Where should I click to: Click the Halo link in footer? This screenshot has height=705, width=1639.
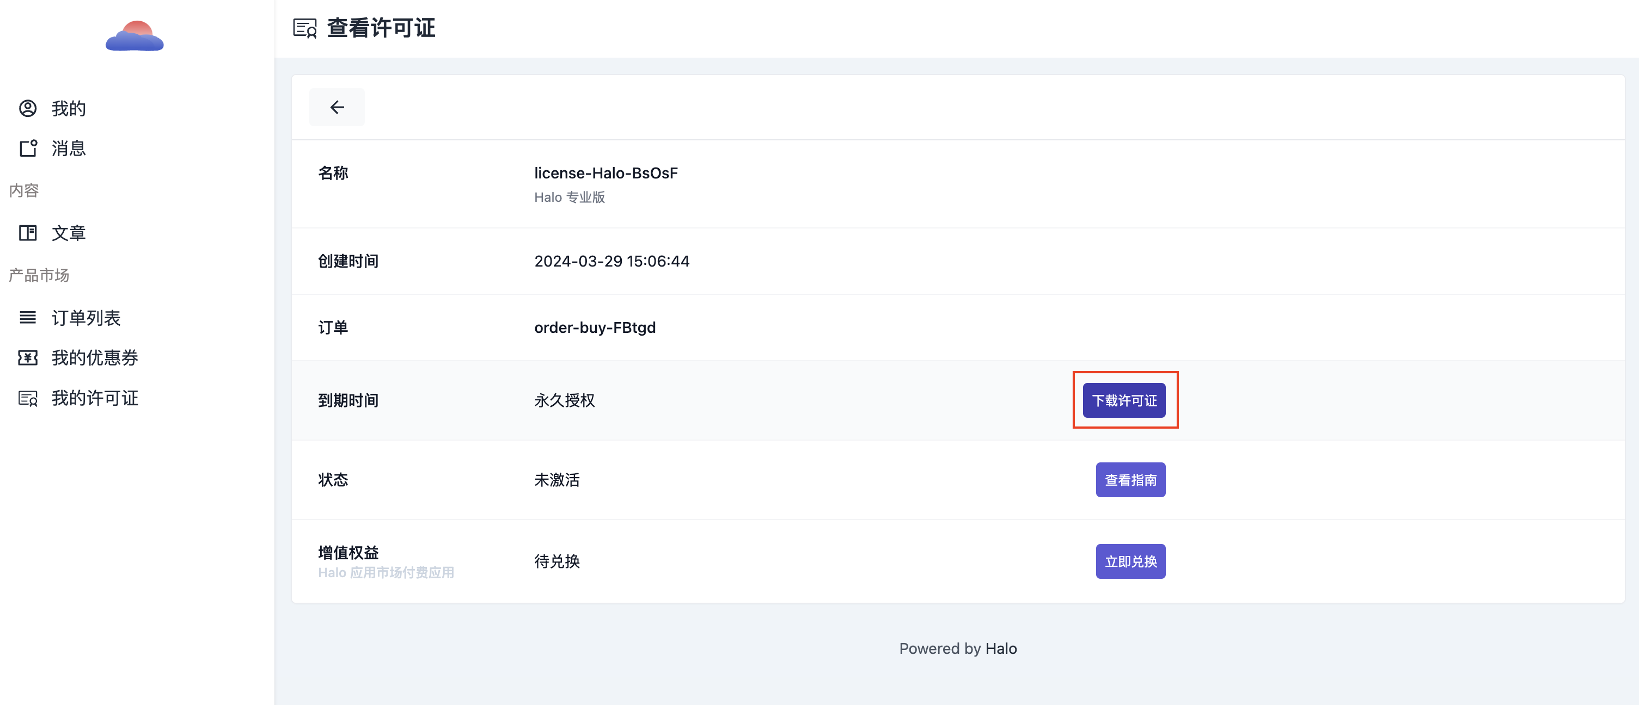(1001, 648)
